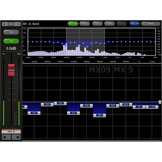Click the FLAT button
This screenshot has height=162, width=162.
tap(97, 24)
